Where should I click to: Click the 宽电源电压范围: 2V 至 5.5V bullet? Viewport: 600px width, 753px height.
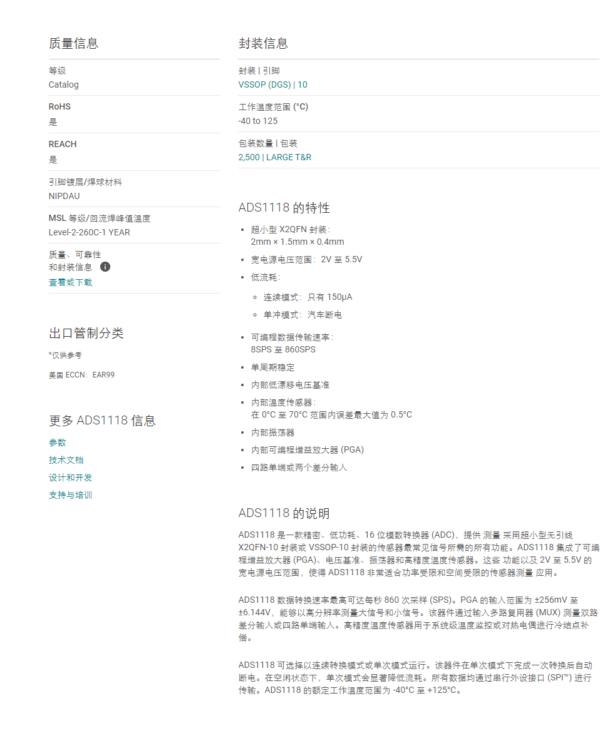(306, 259)
